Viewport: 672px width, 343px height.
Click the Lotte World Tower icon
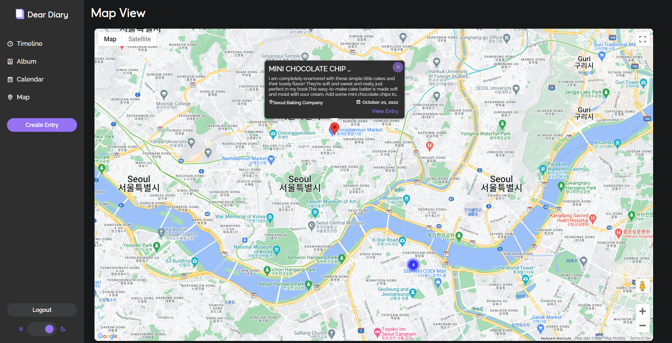[x=525, y=279]
